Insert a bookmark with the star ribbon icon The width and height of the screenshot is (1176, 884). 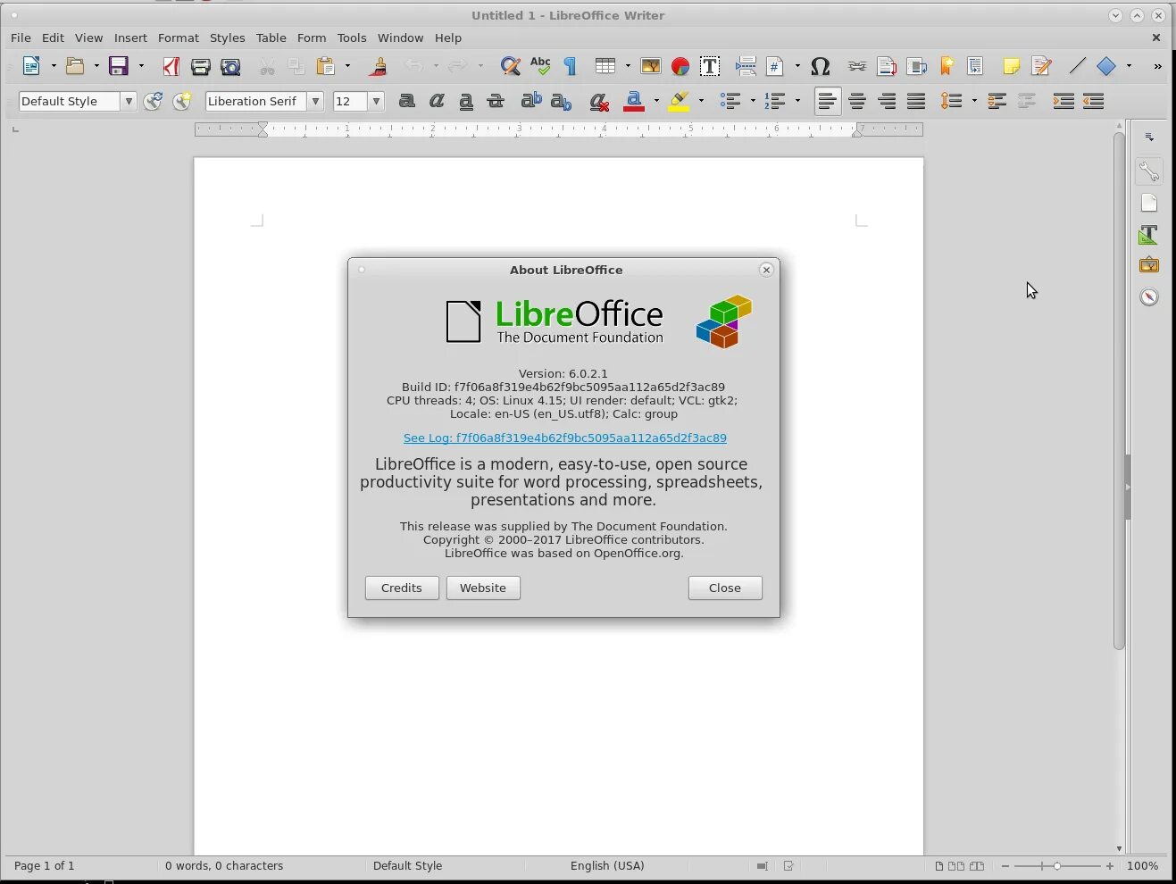[x=947, y=66]
